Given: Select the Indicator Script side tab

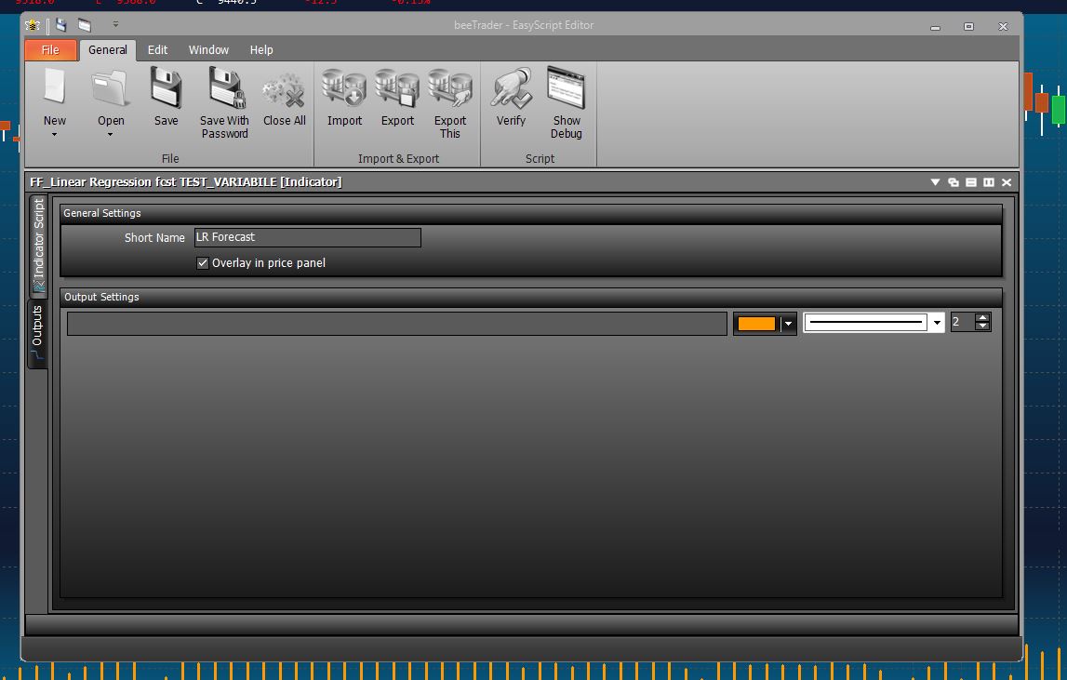Looking at the screenshot, I should (38, 246).
